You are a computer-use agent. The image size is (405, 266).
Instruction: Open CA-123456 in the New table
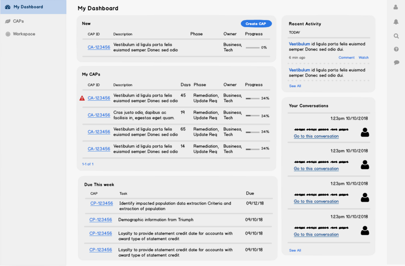click(99, 47)
